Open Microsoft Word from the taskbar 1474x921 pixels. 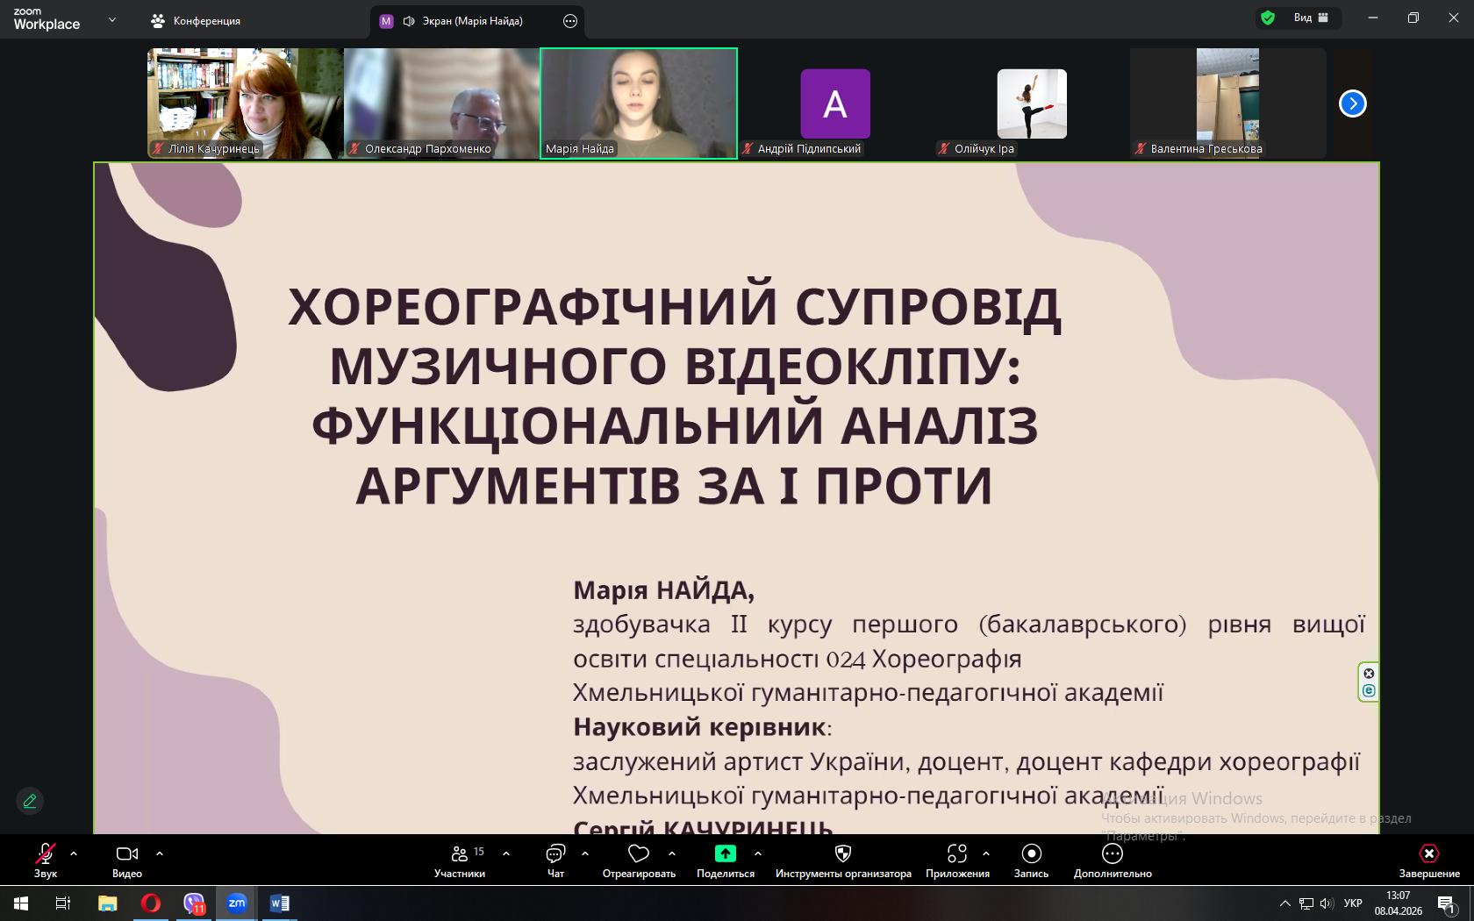pos(280,903)
